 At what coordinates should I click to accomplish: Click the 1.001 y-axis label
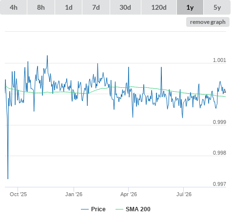click(219, 60)
